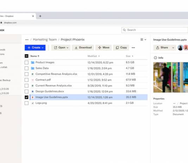Open a new browser tab with plus icon

(40, 16)
